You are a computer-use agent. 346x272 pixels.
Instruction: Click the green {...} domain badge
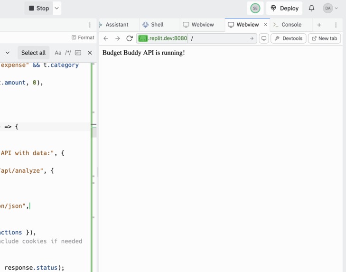point(143,38)
